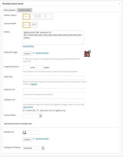Choose the left sidebar layout icon
This screenshot has width=123, height=157.
42,17
